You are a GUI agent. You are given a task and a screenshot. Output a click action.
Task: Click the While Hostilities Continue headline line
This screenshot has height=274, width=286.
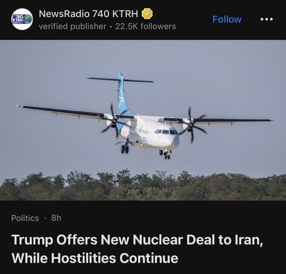click(95, 258)
